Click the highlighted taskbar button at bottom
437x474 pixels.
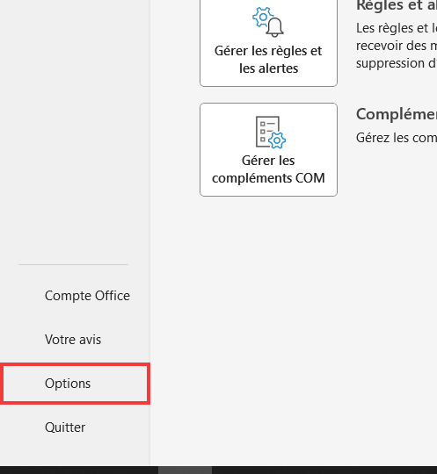click(x=185, y=470)
